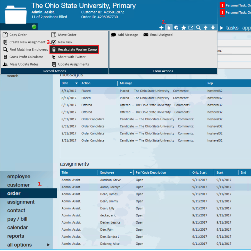Select assignment row for decker, eric
Viewport: 251px width, 251px height.
pyautogui.click(x=155, y=215)
